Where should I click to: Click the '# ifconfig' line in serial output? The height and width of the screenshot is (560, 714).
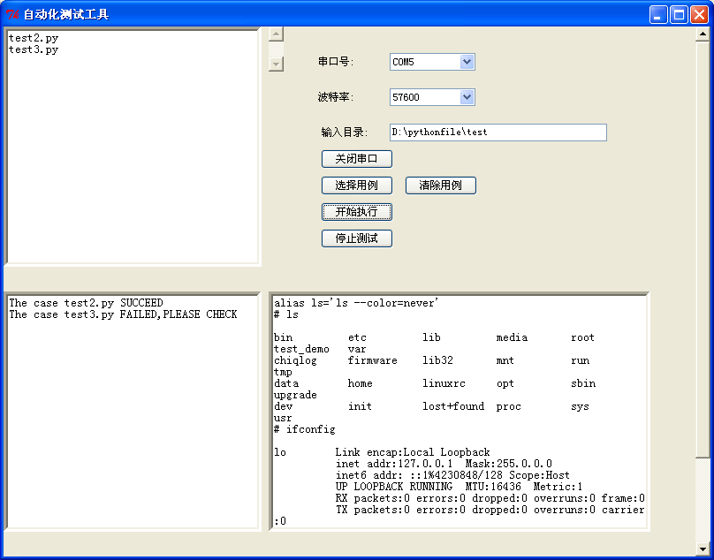coord(304,429)
